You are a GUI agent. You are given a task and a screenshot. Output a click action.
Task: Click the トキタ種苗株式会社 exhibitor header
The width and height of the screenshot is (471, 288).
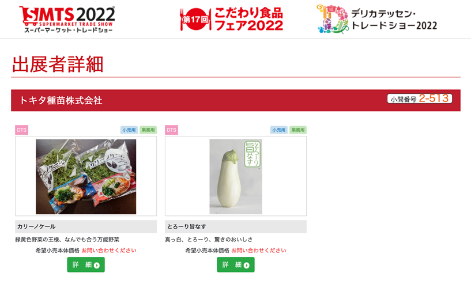[61, 100]
